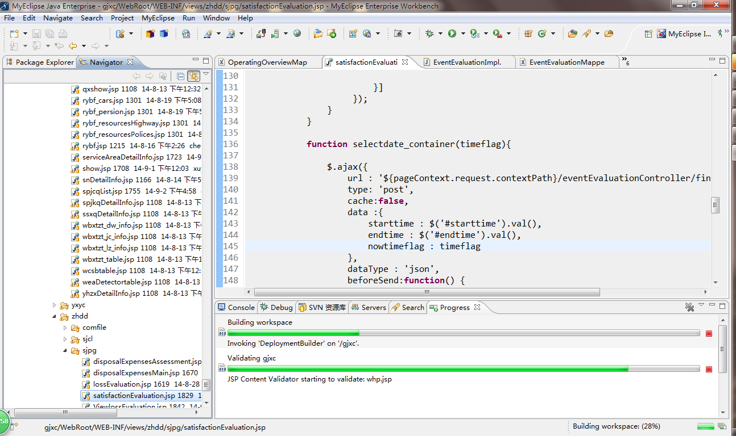This screenshot has height=436, width=736.
Task: Show hidden editor tabs list
Action: pos(625,61)
